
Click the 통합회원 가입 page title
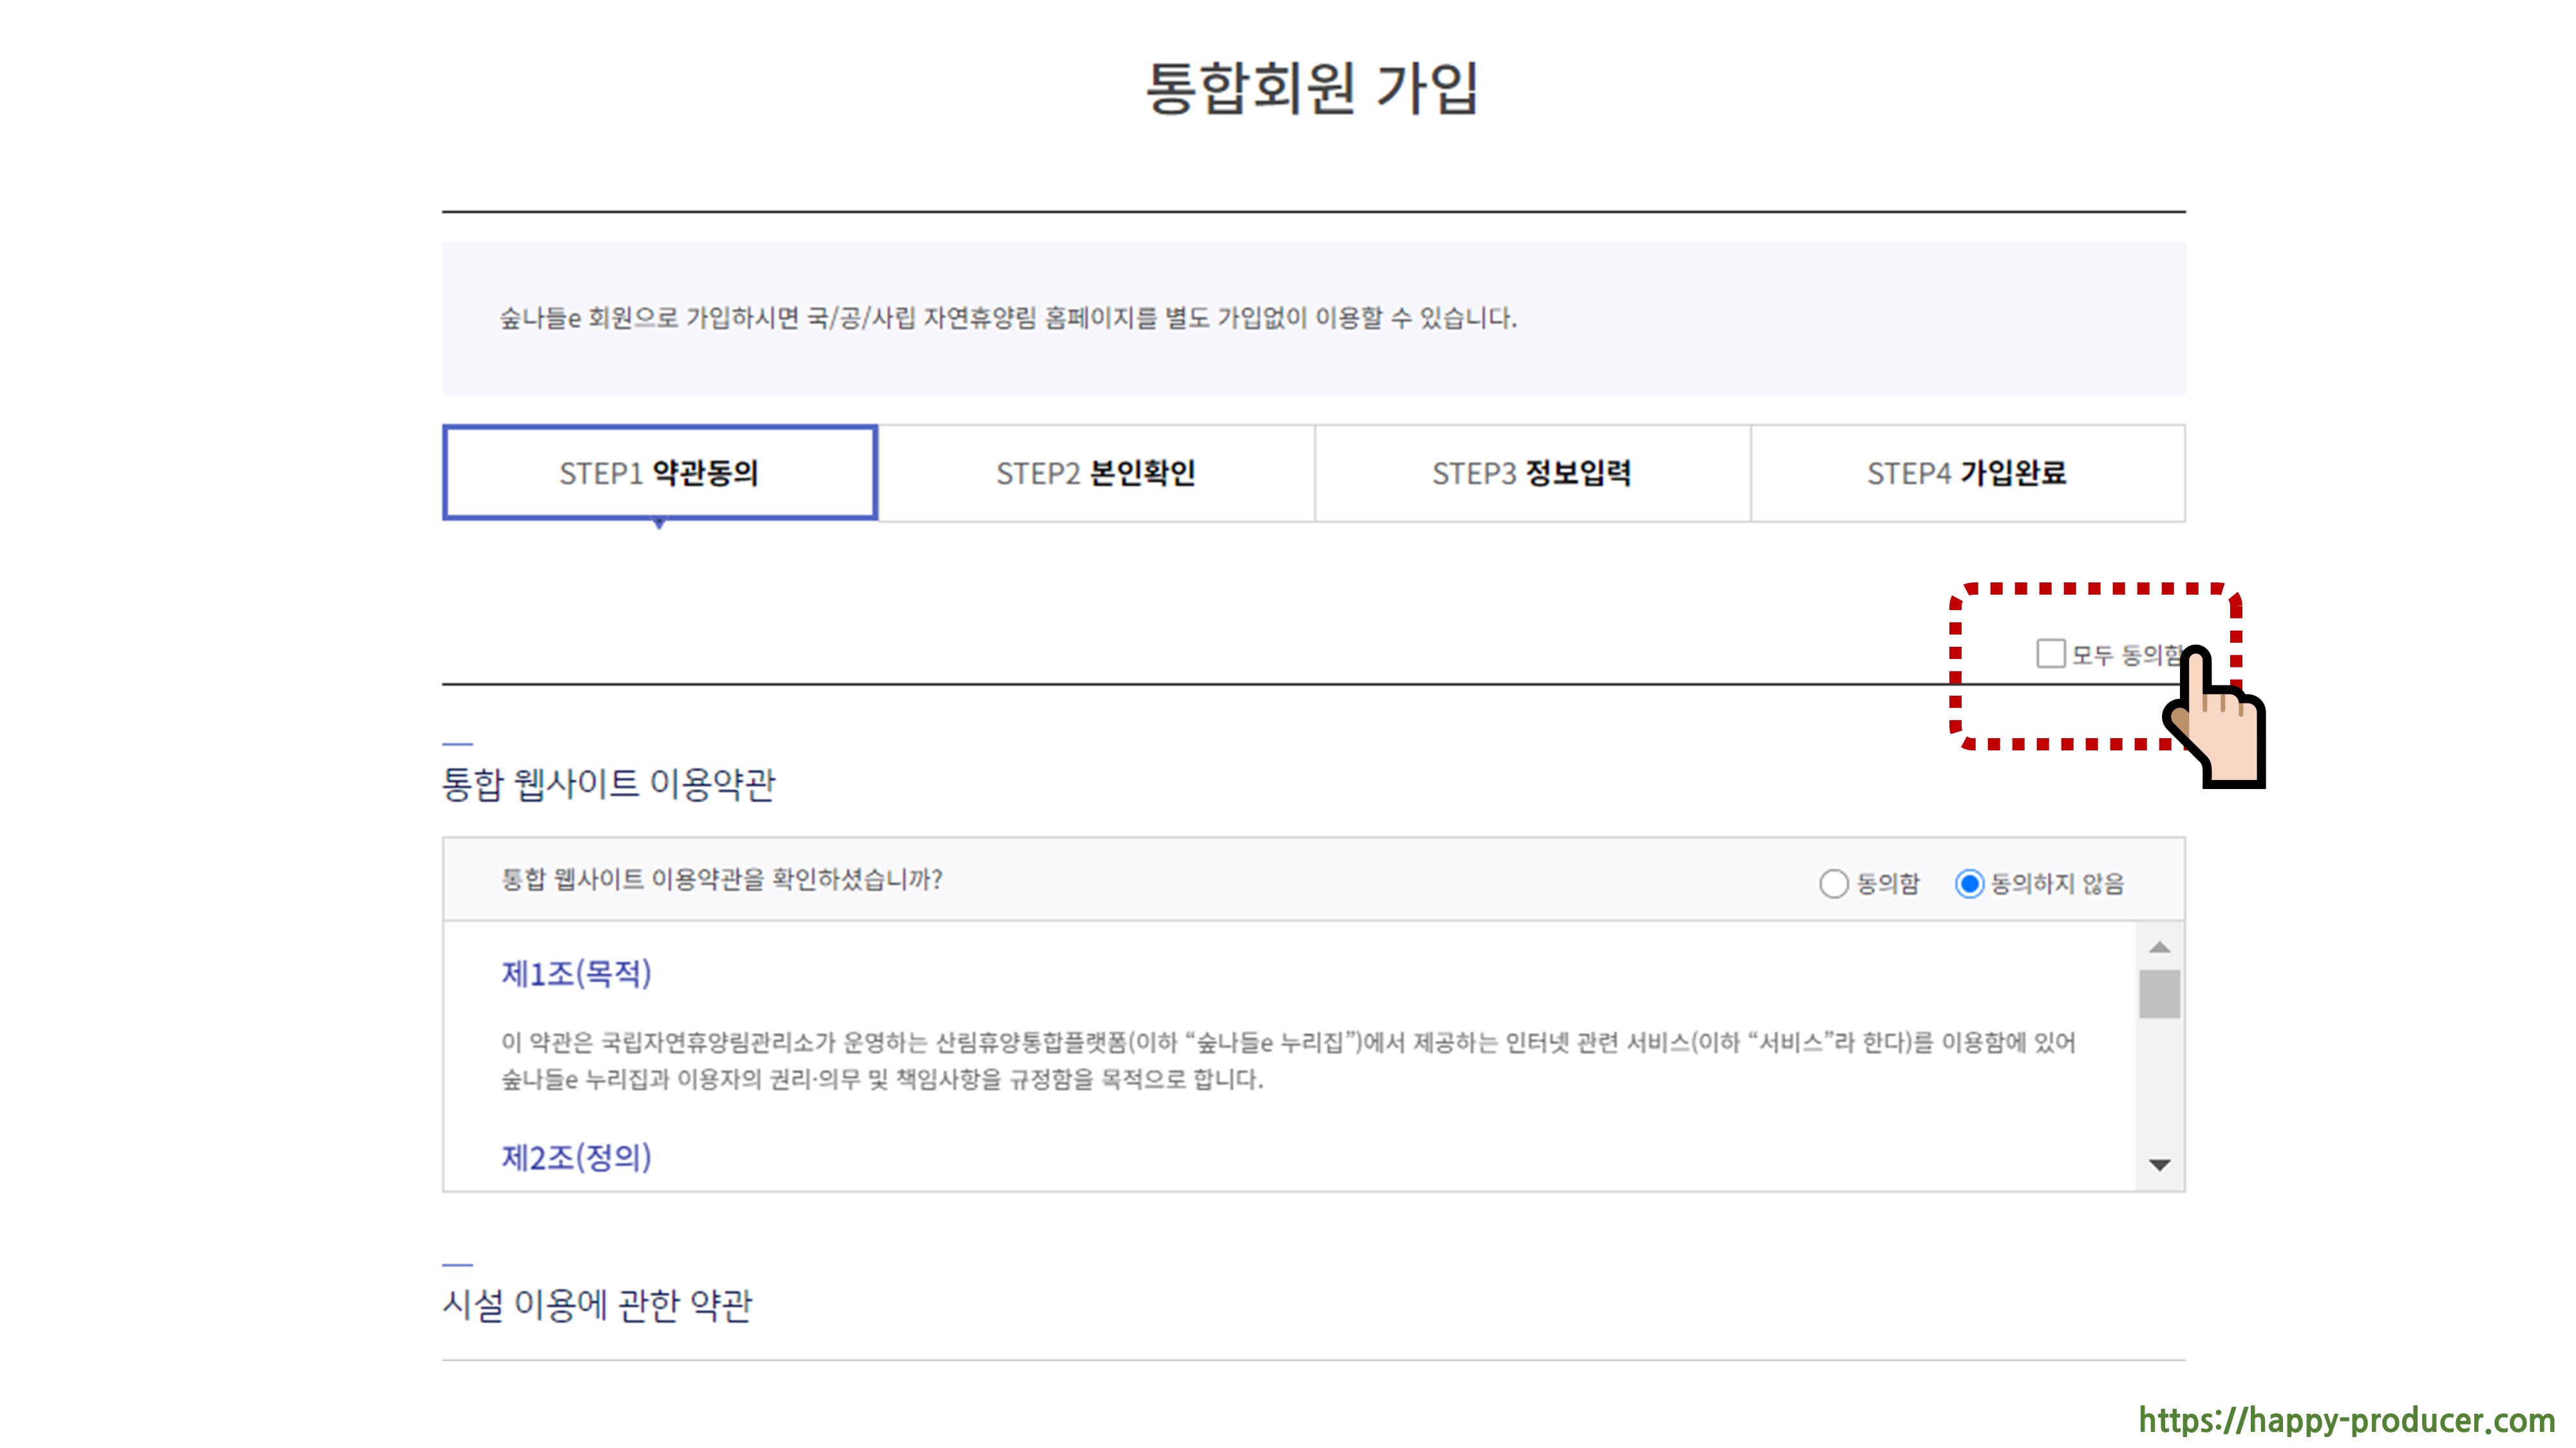1311,88
